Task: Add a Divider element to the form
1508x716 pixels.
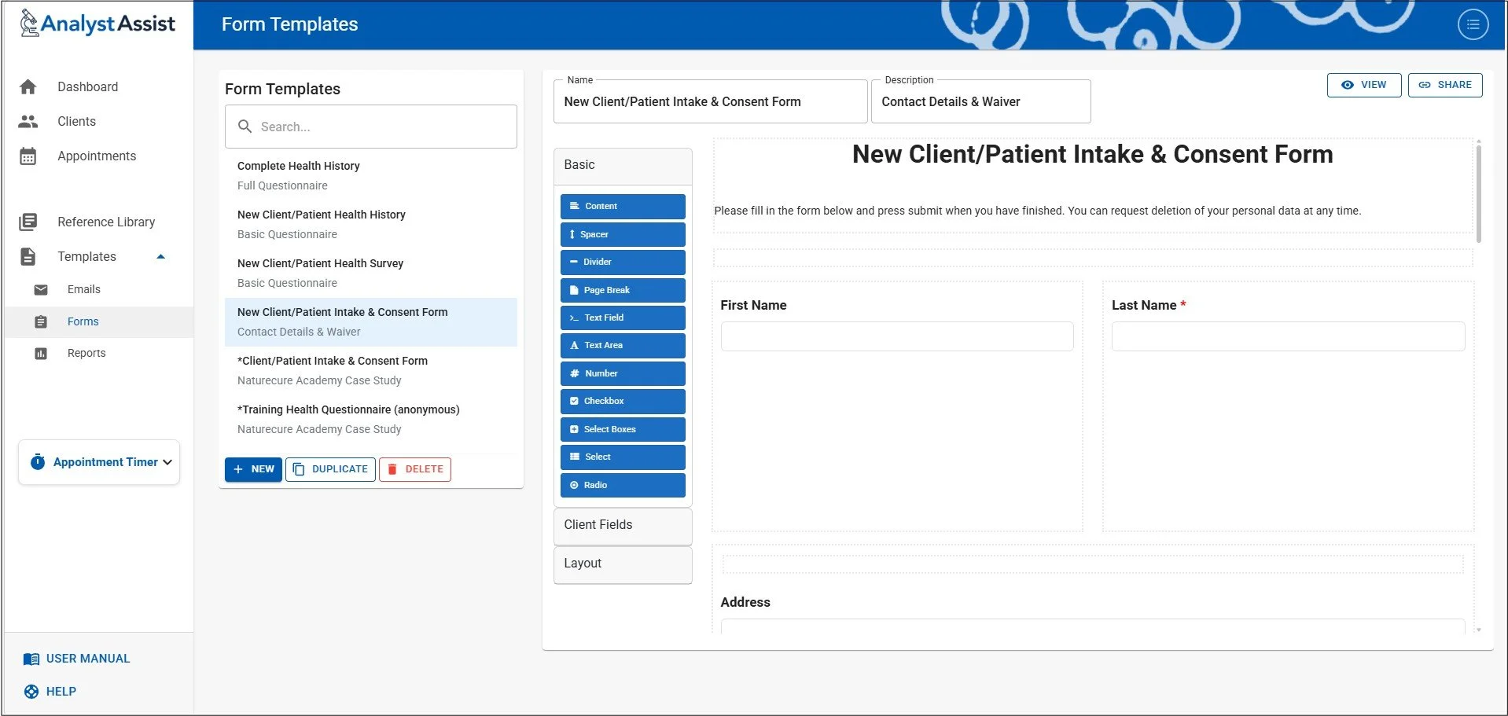Action: click(622, 262)
